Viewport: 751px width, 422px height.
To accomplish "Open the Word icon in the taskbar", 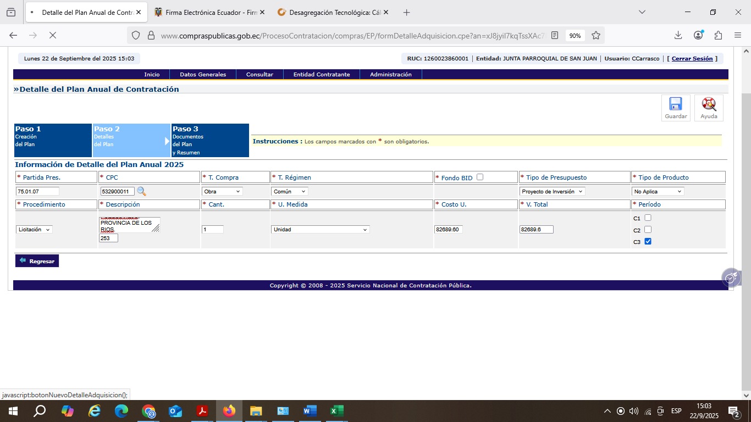I will (310, 411).
